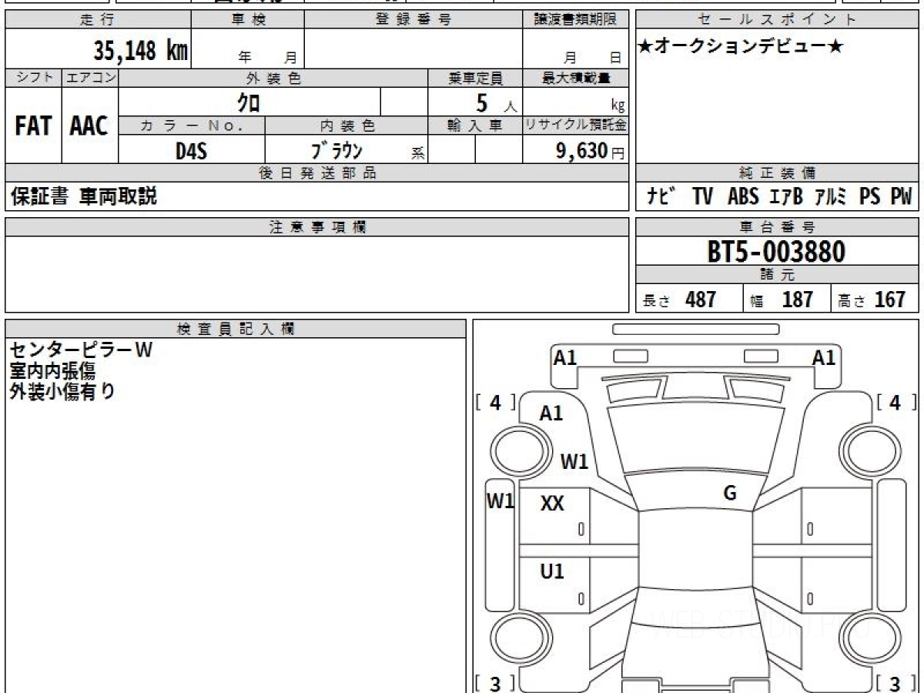Click the W1 mark directly below A1
Screen dimensions: 924x693
[x=574, y=462]
